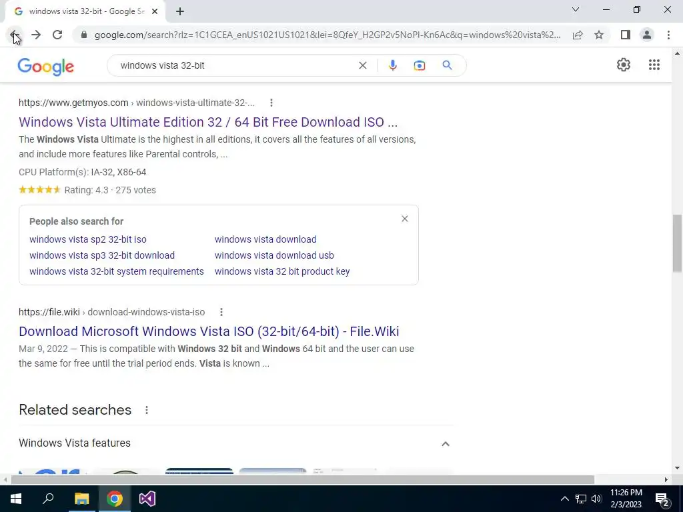Click the address bar URL
The height and width of the screenshot is (512, 683).
coord(327,35)
